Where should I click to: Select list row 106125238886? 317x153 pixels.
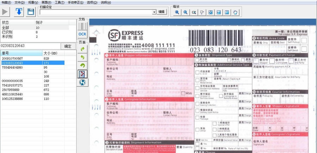pyautogui.click(x=32, y=99)
